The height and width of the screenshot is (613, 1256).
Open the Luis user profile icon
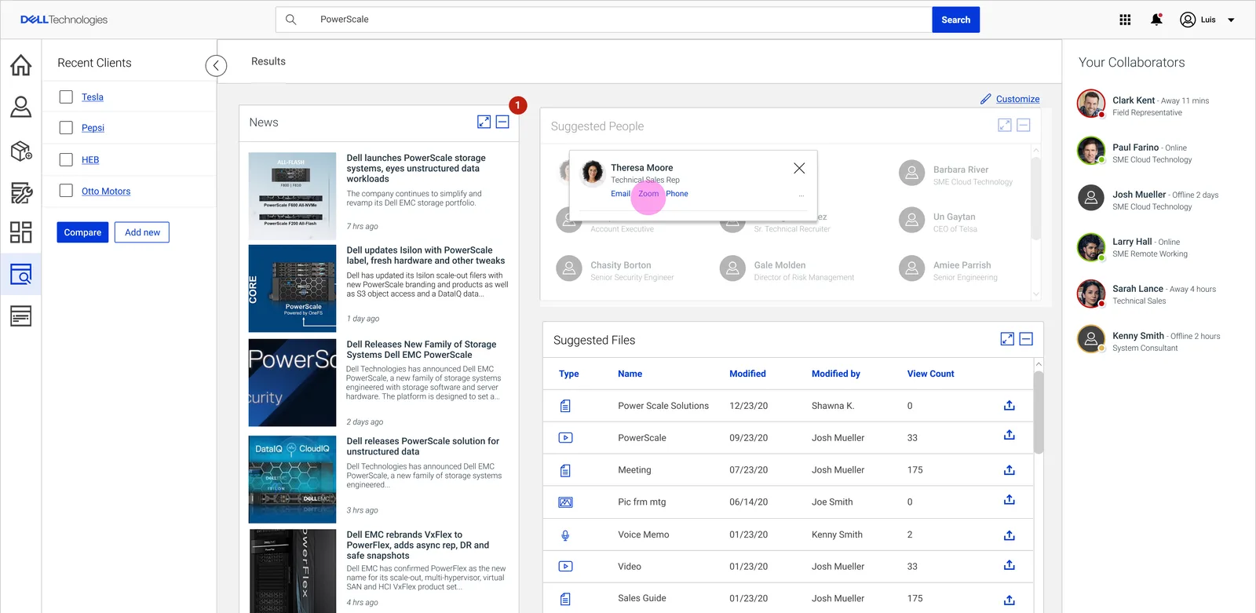tap(1188, 20)
